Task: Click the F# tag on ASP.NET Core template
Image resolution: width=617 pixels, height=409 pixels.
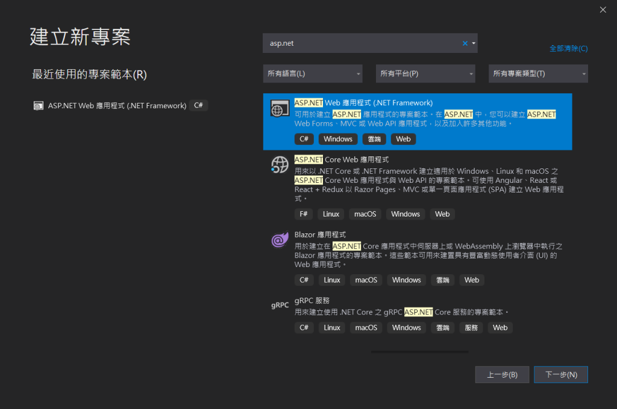Action: [x=304, y=214]
